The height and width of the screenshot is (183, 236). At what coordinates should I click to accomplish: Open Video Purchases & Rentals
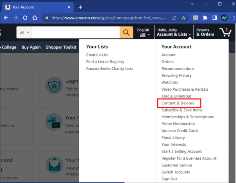click(x=185, y=89)
